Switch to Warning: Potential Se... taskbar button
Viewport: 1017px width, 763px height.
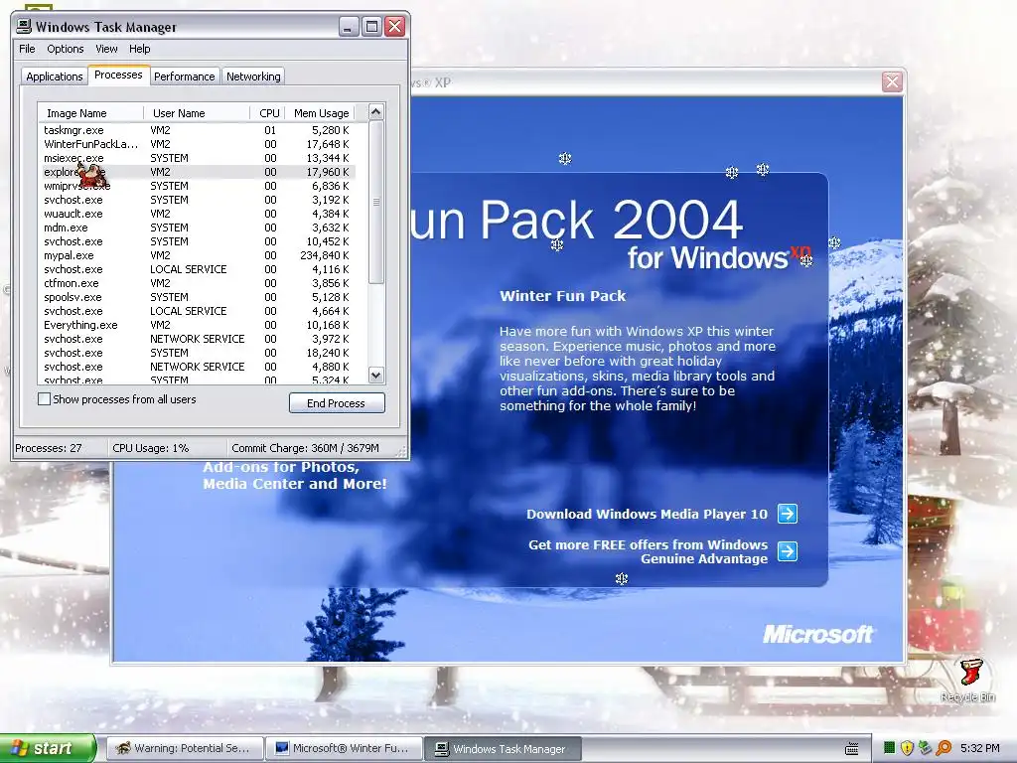point(184,748)
